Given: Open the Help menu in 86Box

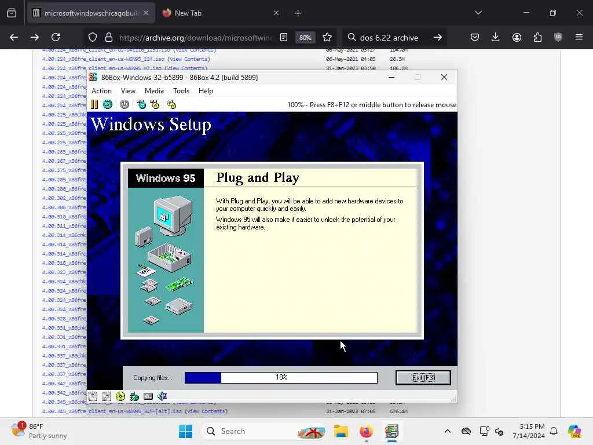Looking at the screenshot, I should (x=206, y=91).
